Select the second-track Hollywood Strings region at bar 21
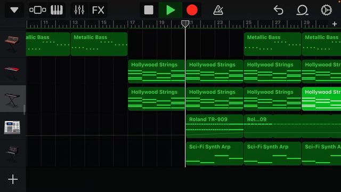The height and width of the screenshot is (192, 341). tap(215, 71)
